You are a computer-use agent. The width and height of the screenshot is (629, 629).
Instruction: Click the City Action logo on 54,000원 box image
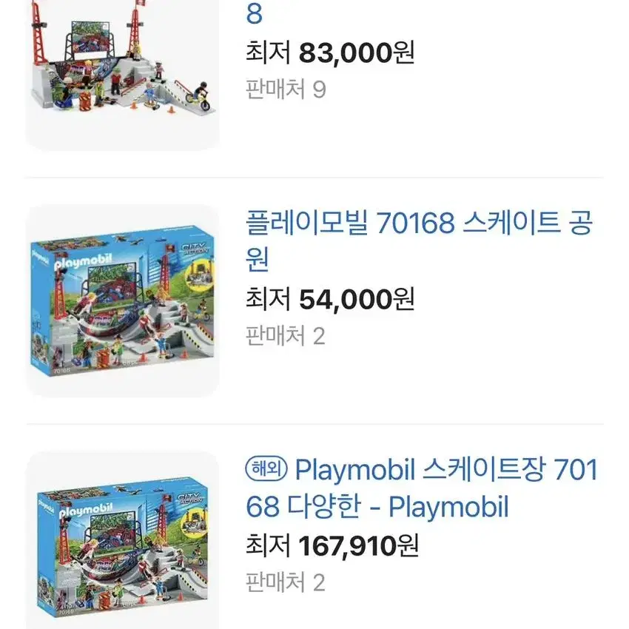pos(195,248)
